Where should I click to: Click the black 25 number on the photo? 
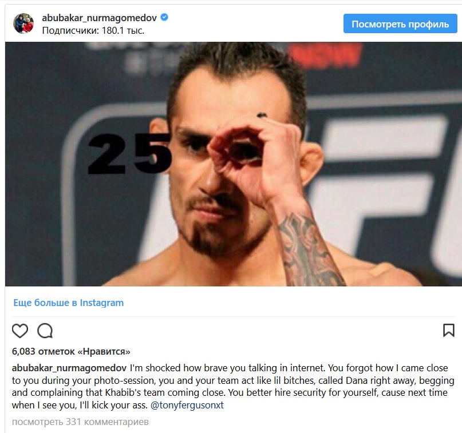click(129, 154)
